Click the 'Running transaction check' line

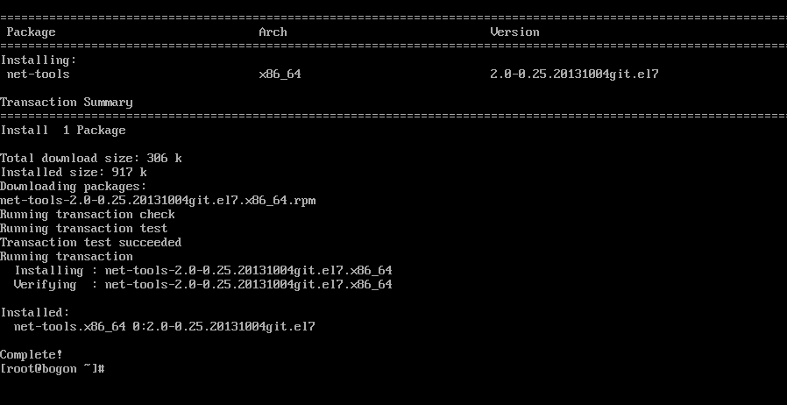tap(88, 215)
